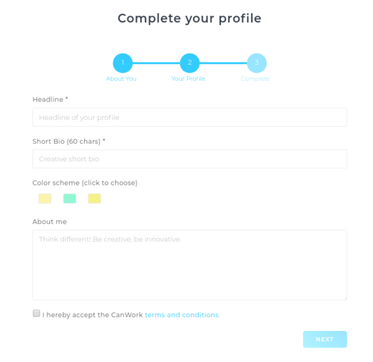Screen dimensions: 373x362
Task: Select the Your Profile step label
Action: tap(188, 79)
